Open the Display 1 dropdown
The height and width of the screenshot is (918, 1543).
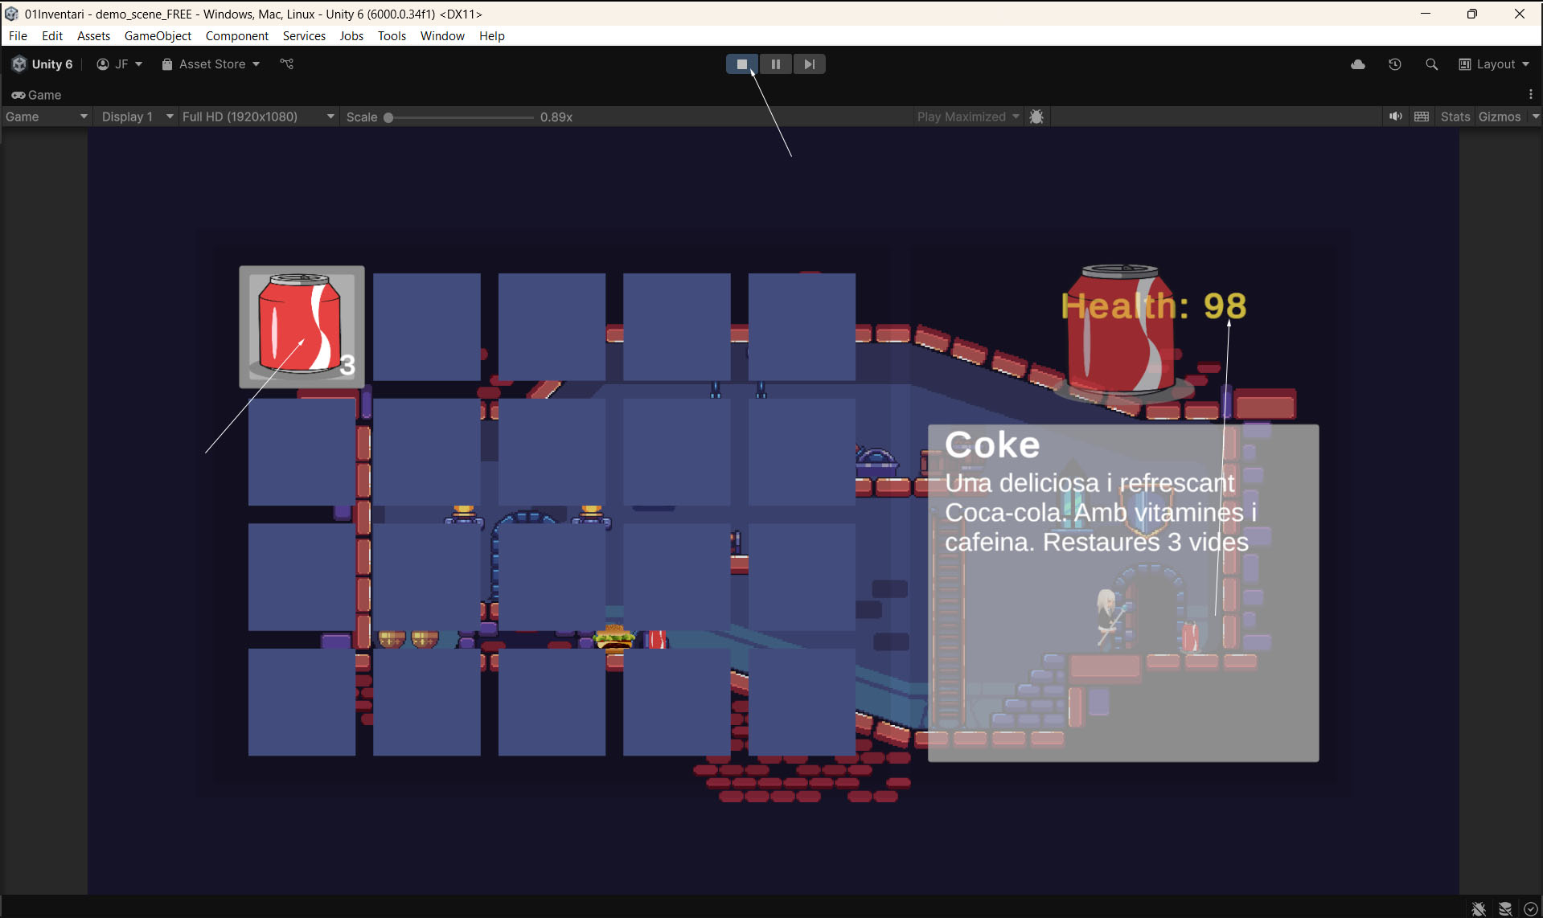coord(137,117)
